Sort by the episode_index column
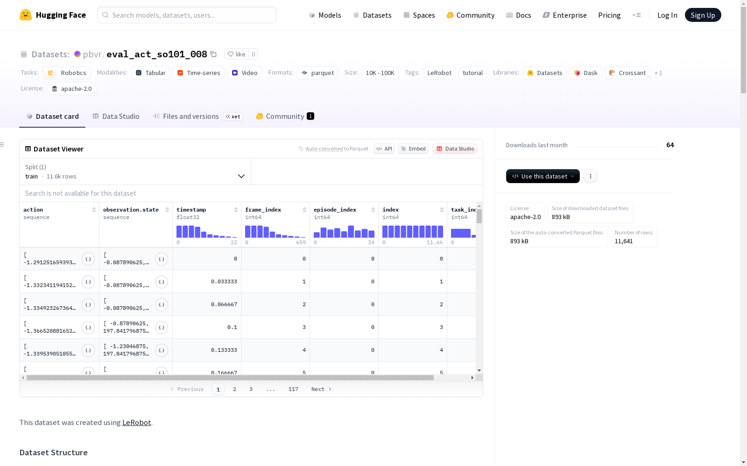Image resolution: width=747 pixels, height=466 pixels. (x=373, y=210)
